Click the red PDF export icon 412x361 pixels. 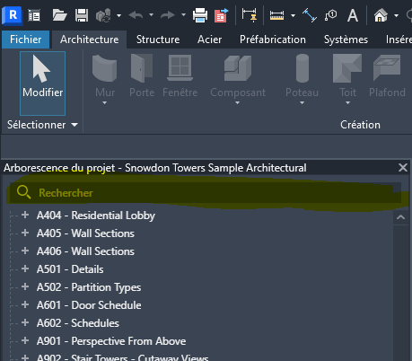click(x=221, y=15)
